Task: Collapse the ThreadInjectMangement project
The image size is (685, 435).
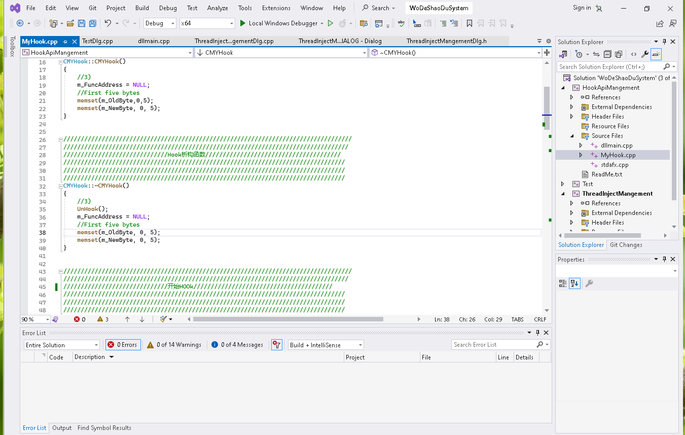Action: [x=562, y=194]
